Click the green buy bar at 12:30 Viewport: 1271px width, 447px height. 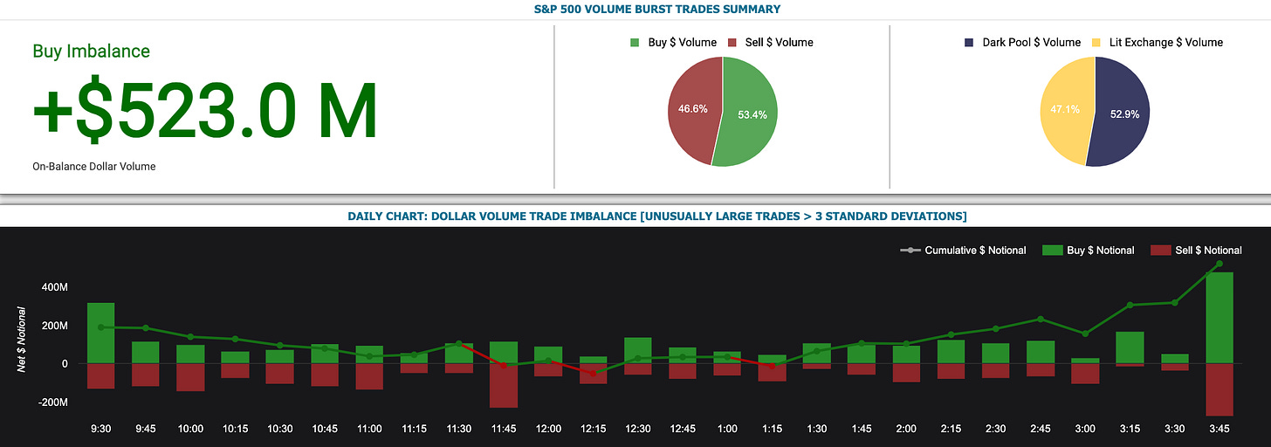[x=638, y=350]
